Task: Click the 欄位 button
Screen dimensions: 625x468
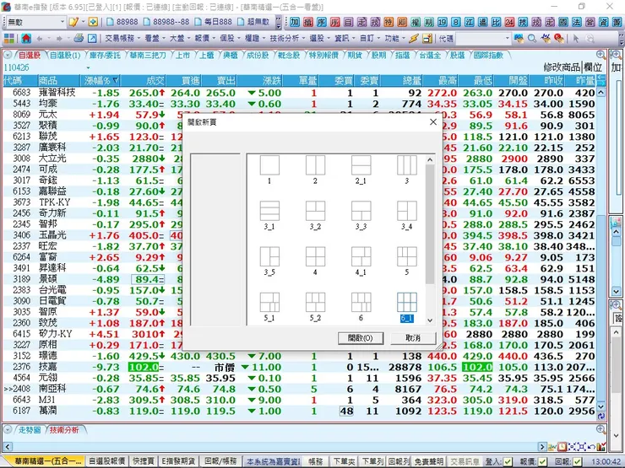Action: [592, 67]
